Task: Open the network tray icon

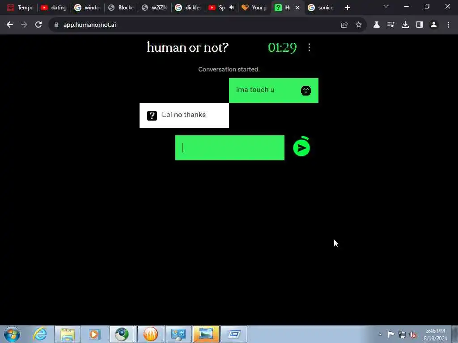Action: [402, 335]
